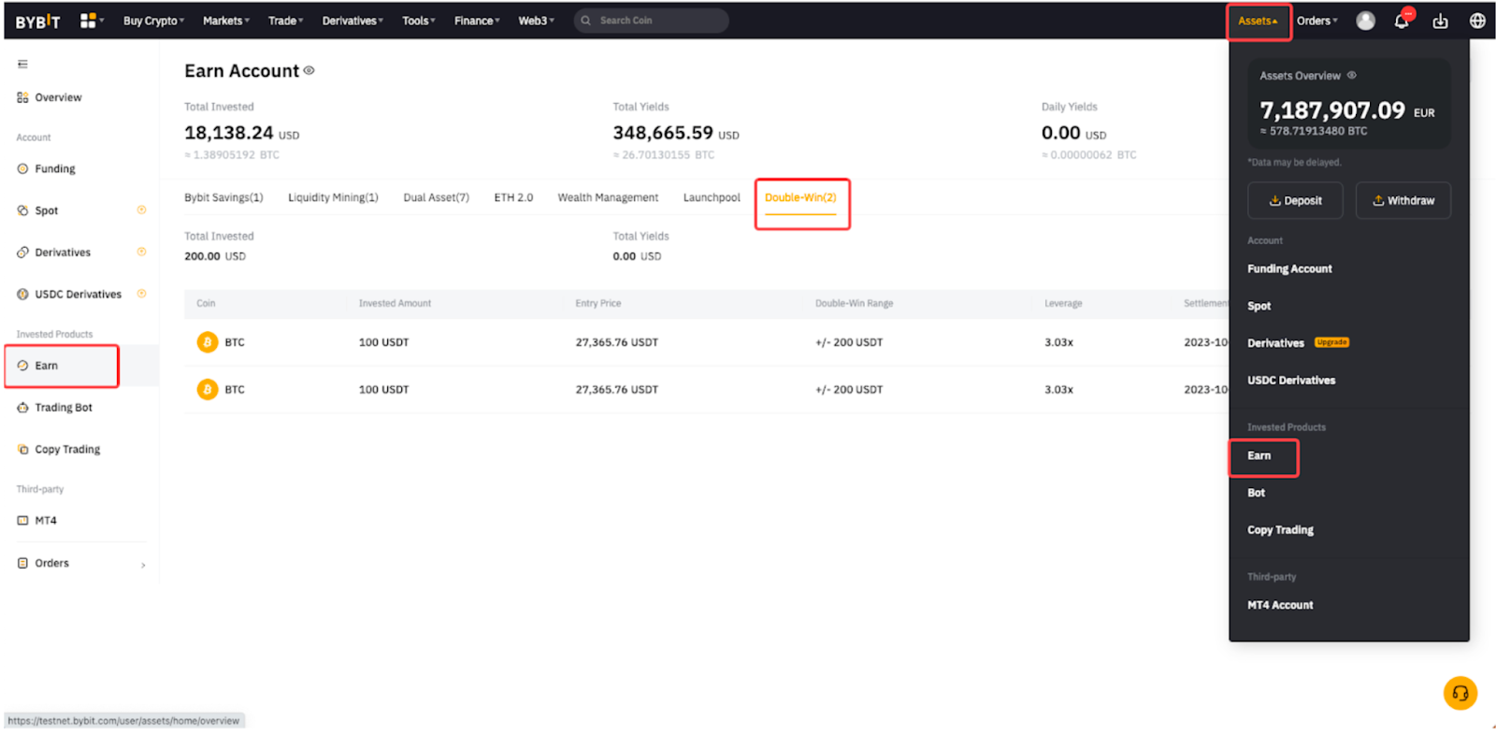The width and height of the screenshot is (1496, 736).
Task: Switch to the ETH 2.0 tab
Action: 513,197
